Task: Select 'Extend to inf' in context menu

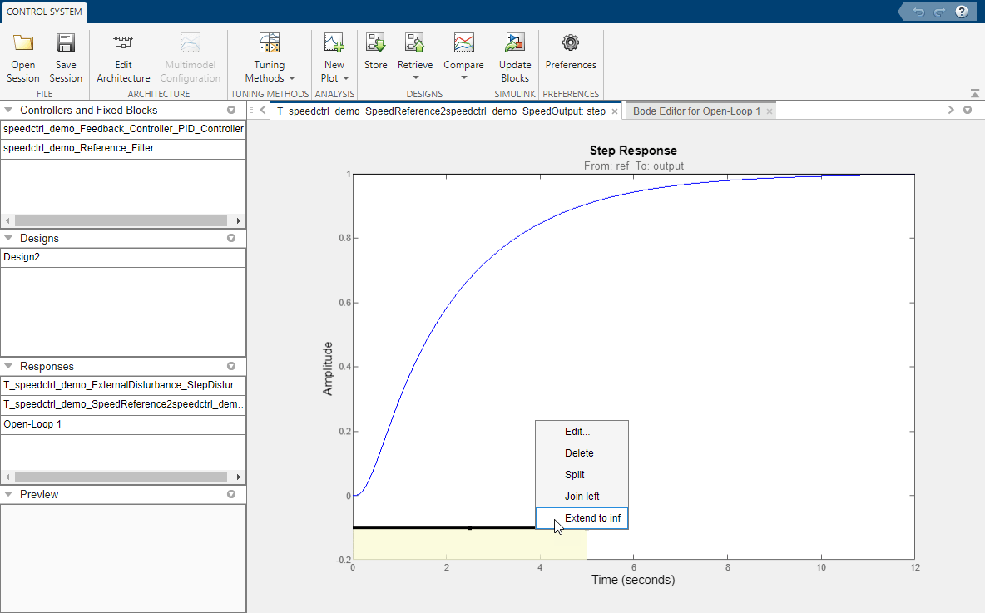Action: [591, 518]
